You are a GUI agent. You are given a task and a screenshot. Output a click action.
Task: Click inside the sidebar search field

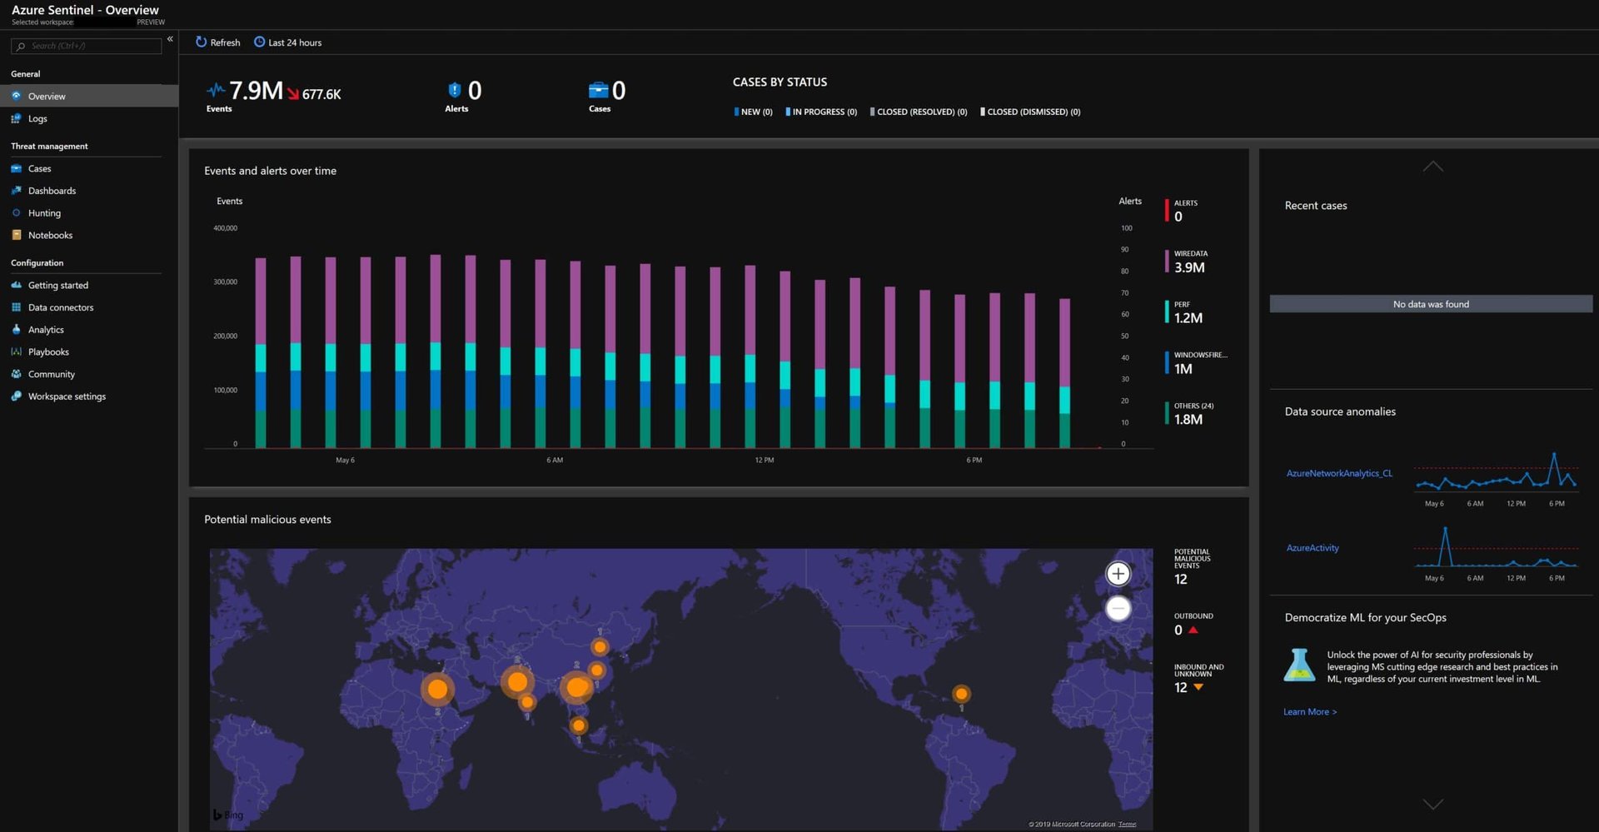click(87, 46)
